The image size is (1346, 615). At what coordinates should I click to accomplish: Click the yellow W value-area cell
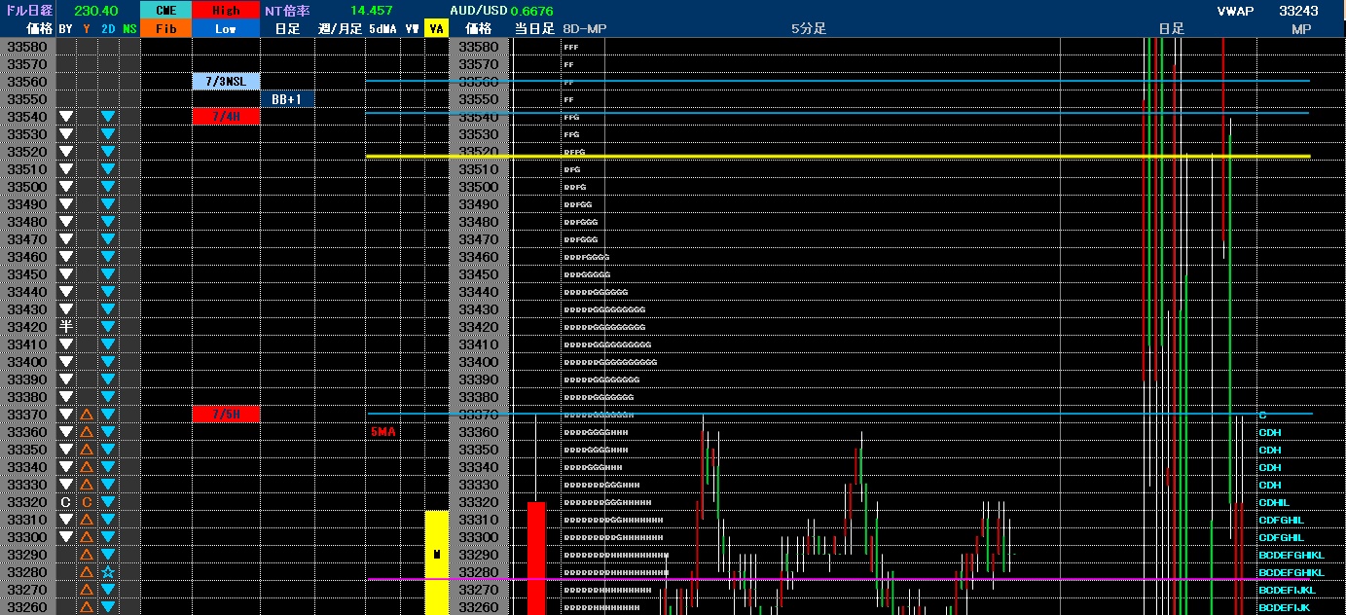(436, 555)
